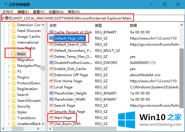
Task: Expand the Plugins key node
Action: (x=9, y=77)
